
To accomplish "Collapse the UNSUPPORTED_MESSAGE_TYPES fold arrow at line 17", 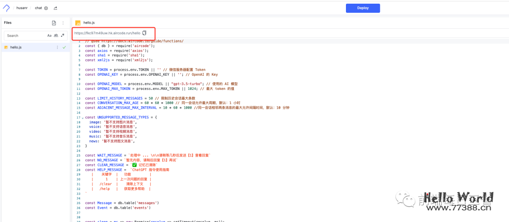I will pyautogui.click(x=82, y=118).
